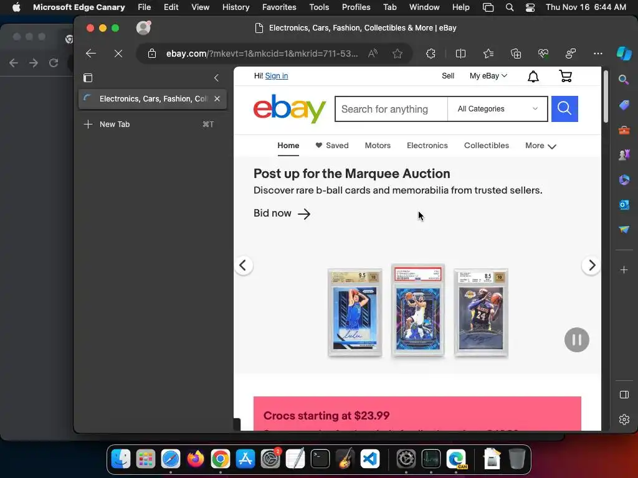Open the Profiles menu
Screen dimensions: 638x478
pyautogui.click(x=356, y=7)
